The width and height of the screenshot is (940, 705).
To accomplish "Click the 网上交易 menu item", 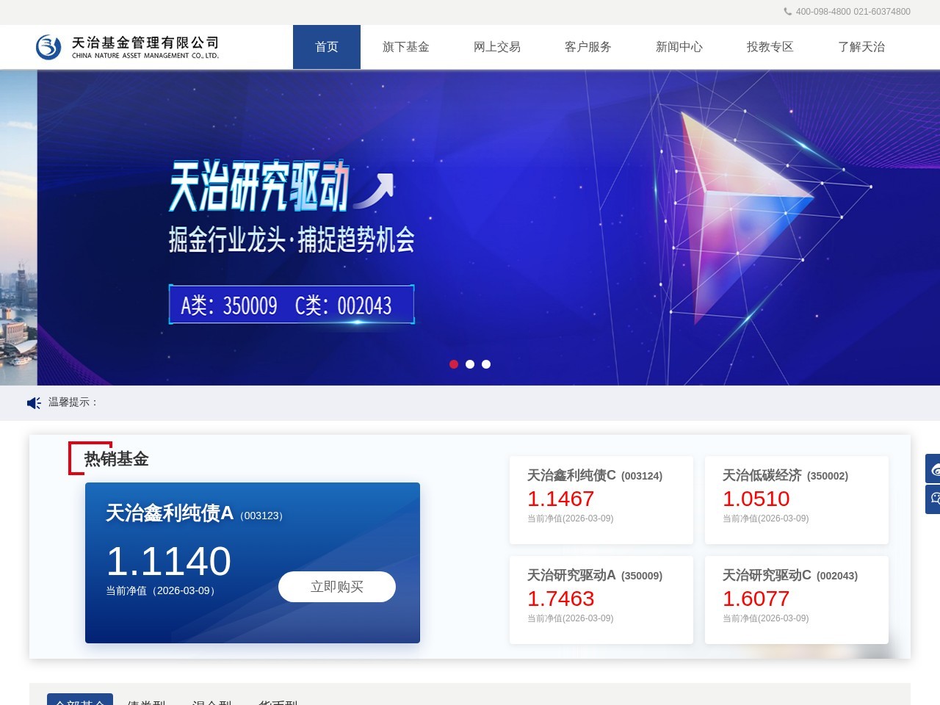I will click(x=497, y=46).
